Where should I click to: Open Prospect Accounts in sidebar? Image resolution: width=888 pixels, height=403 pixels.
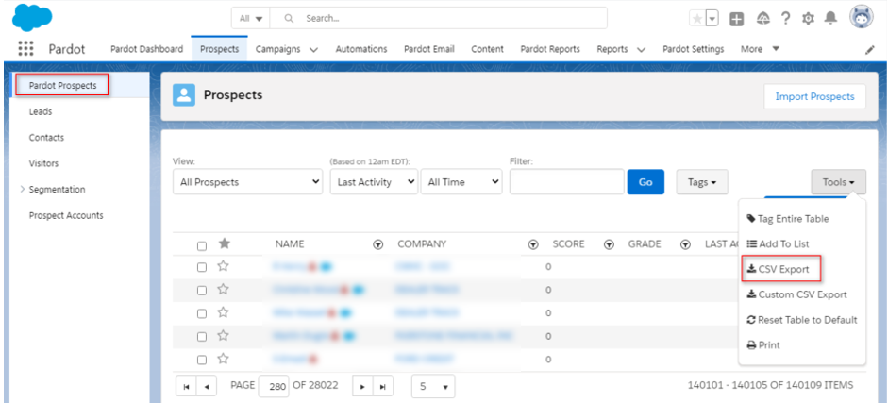(x=66, y=215)
